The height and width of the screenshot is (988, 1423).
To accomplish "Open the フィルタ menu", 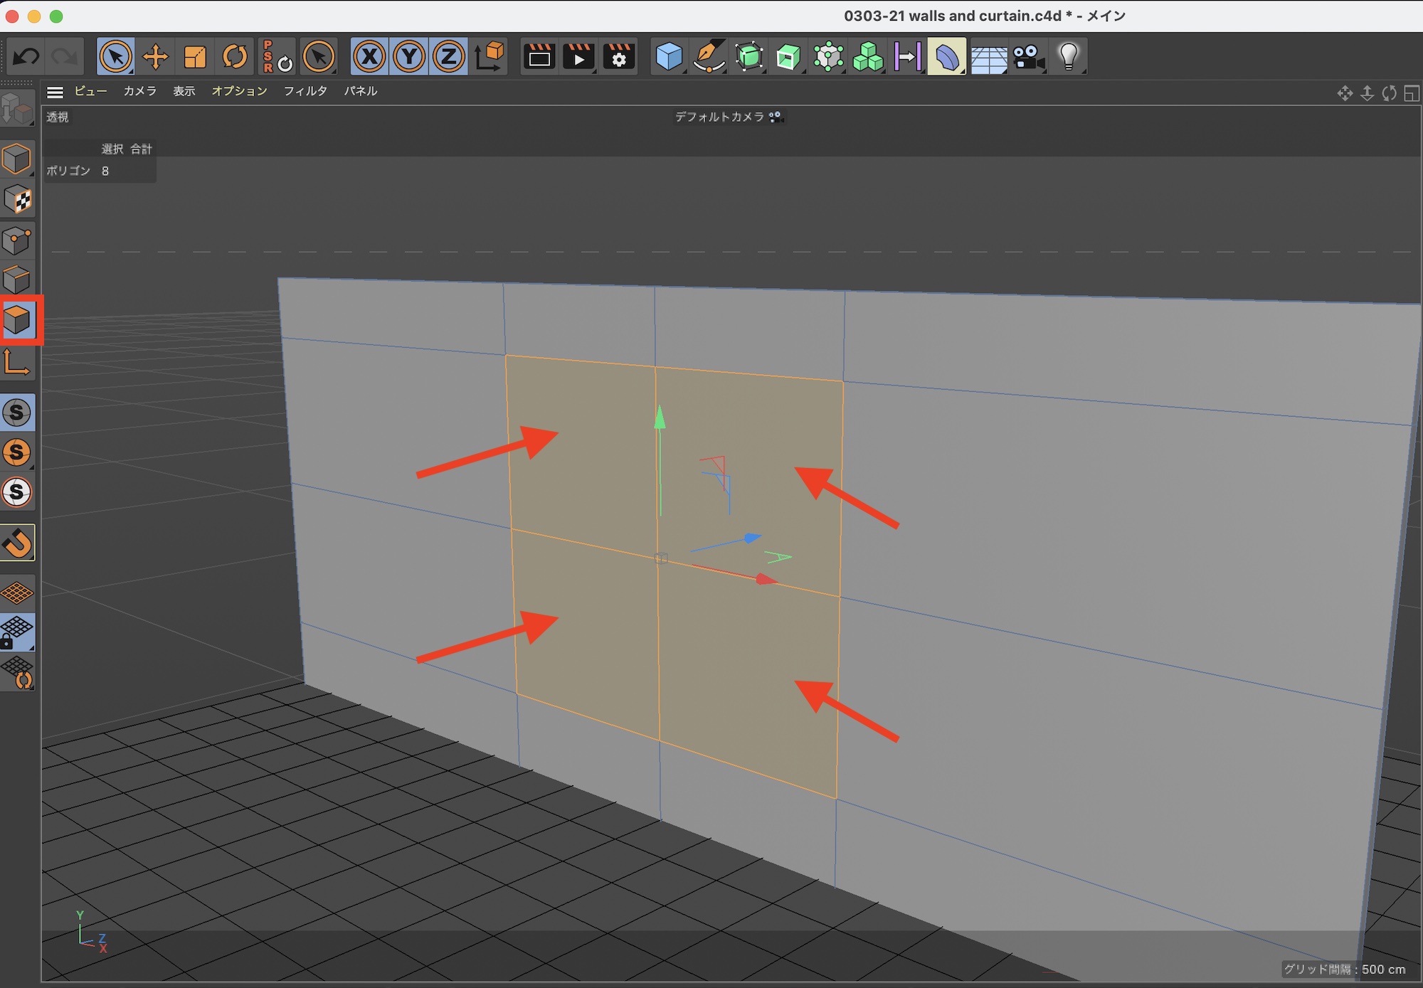I will 305,91.
